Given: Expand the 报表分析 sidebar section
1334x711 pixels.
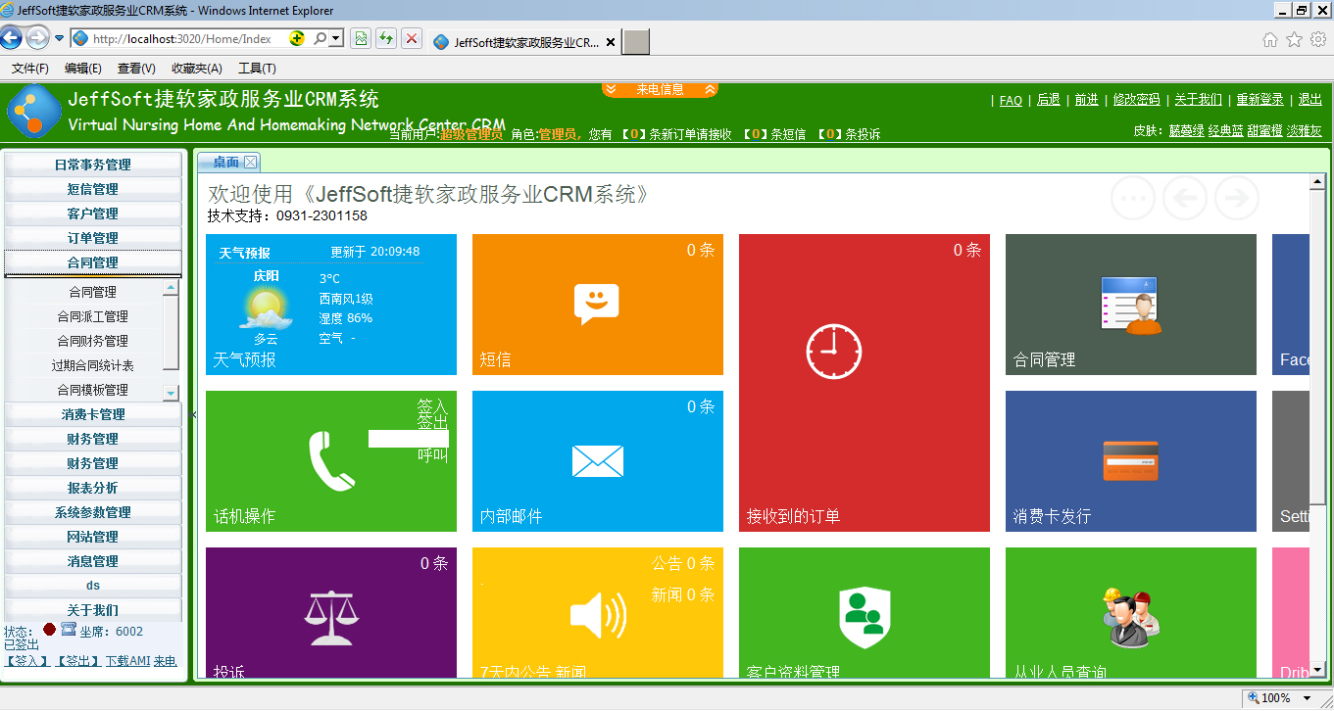Looking at the screenshot, I should coord(93,488).
